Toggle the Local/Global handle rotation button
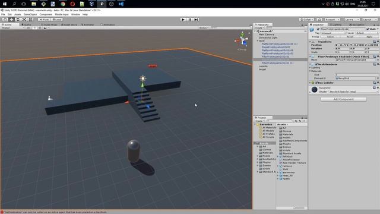The width and height of the screenshot is (380, 214). point(57,20)
